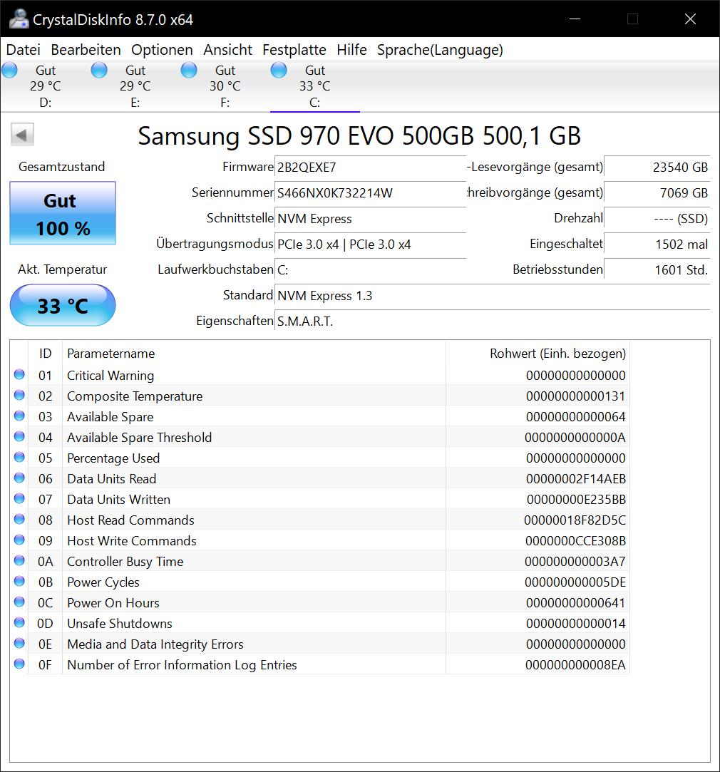Open the Optionen menu

[x=162, y=50]
